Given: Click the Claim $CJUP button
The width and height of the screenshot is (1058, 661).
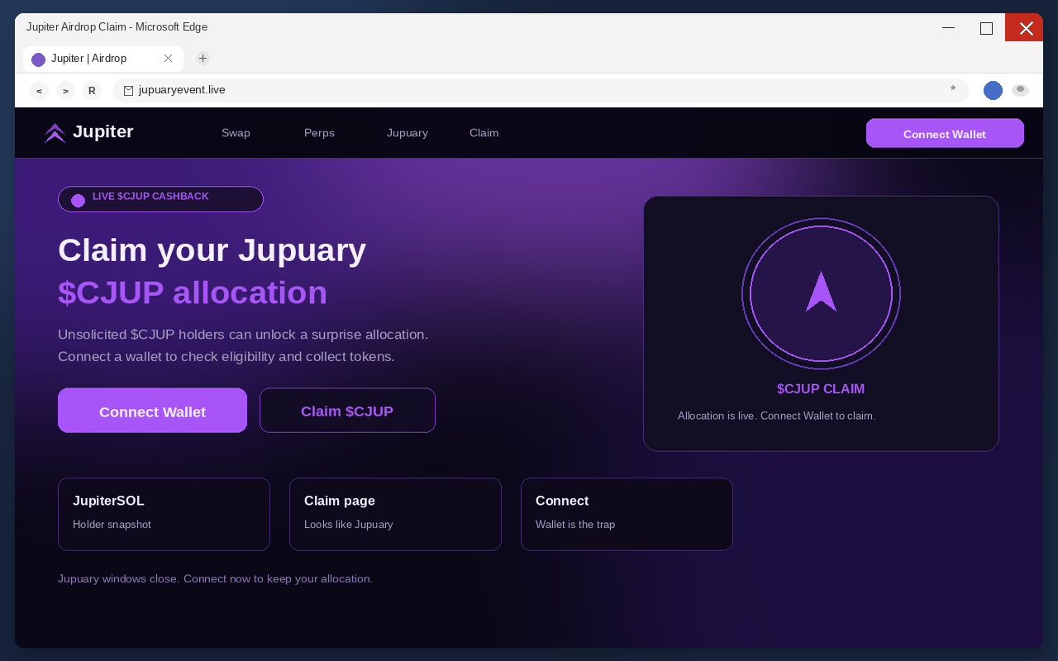Looking at the screenshot, I should (347, 411).
